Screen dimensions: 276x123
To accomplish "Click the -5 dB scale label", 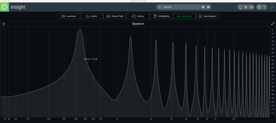I will pos(272,30).
